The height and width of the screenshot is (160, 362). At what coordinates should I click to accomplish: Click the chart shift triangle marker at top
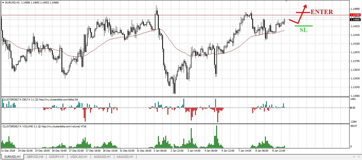(x=286, y=1)
